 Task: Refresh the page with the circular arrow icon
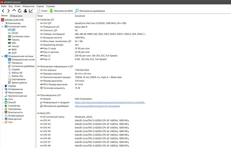pos(19,11)
